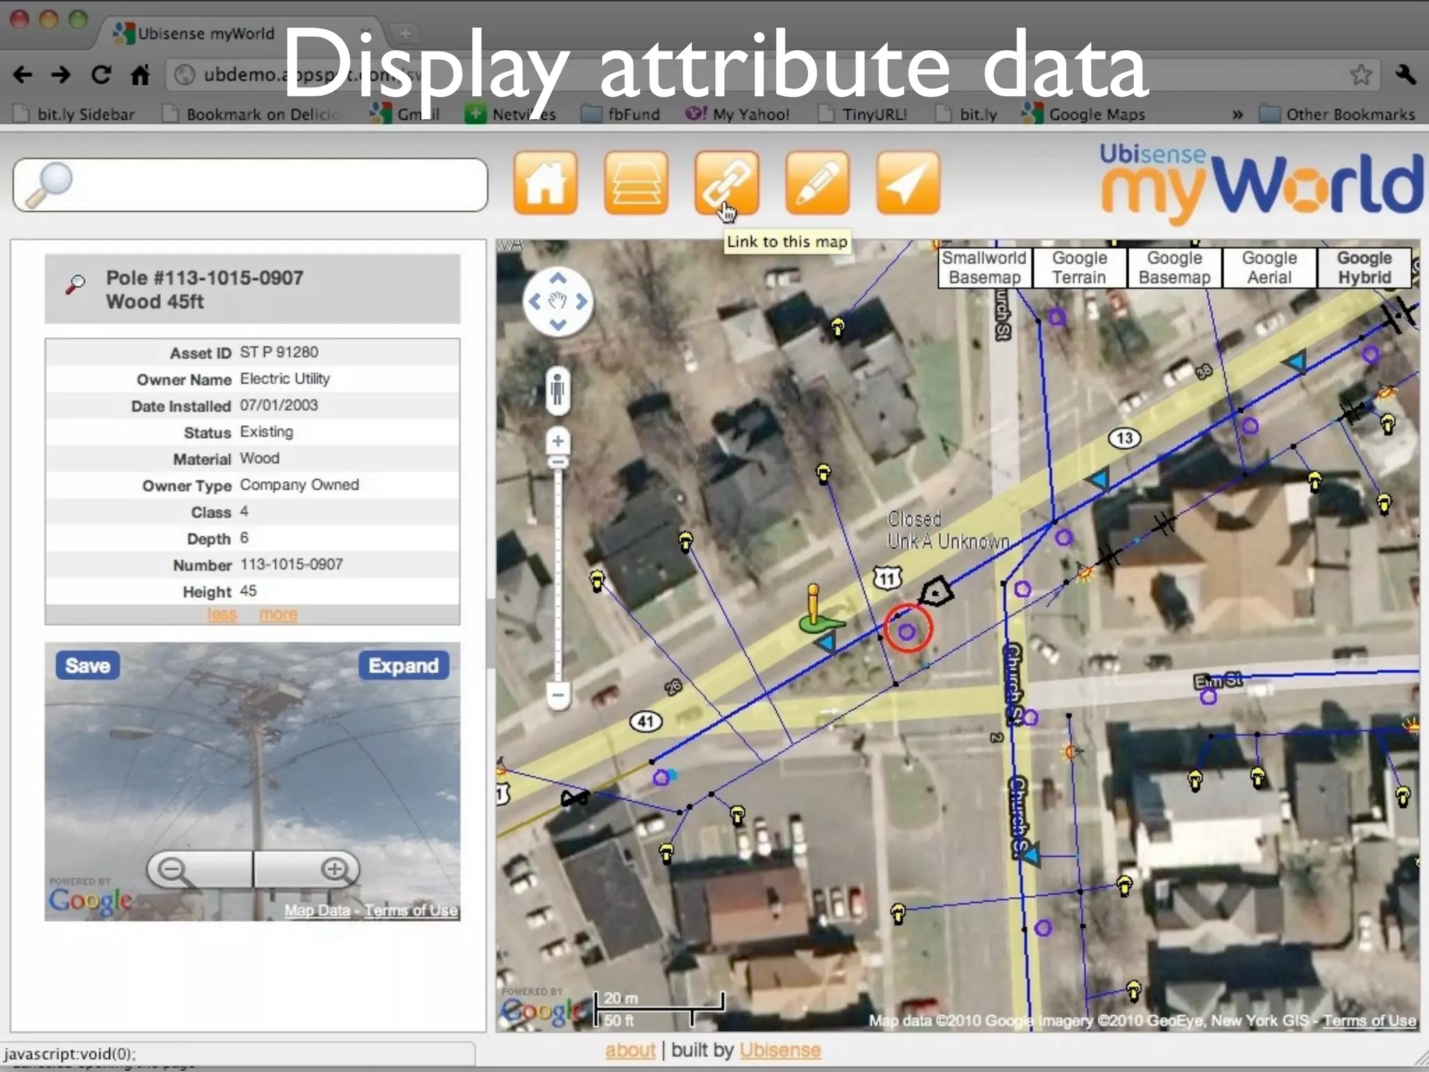
Task: Reload the page with refresh icon
Action: pos(101,75)
